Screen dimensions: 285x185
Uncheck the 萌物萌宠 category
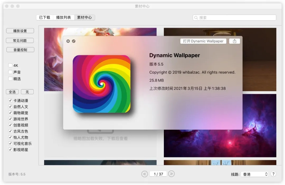pyautogui.click(x=10, y=113)
